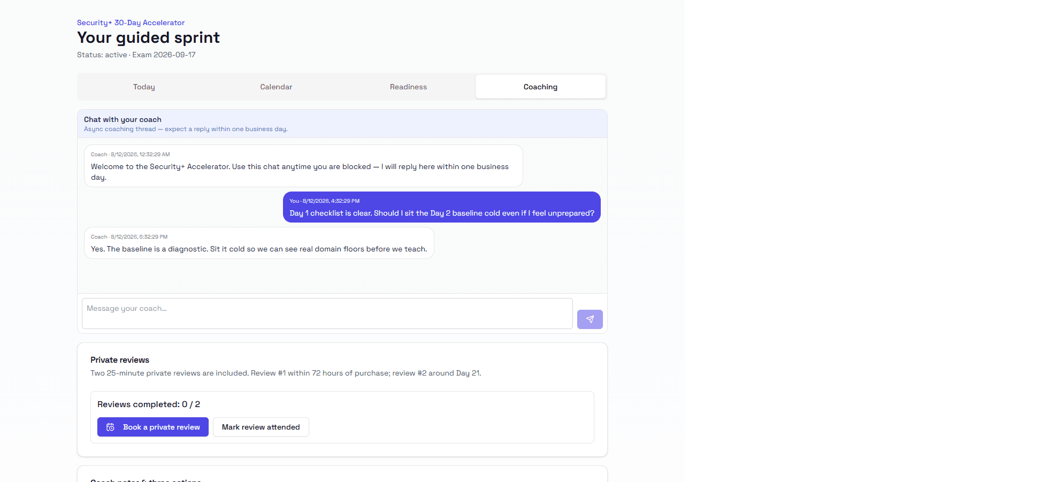
Task: Click Mark review attended button
Action: click(261, 427)
